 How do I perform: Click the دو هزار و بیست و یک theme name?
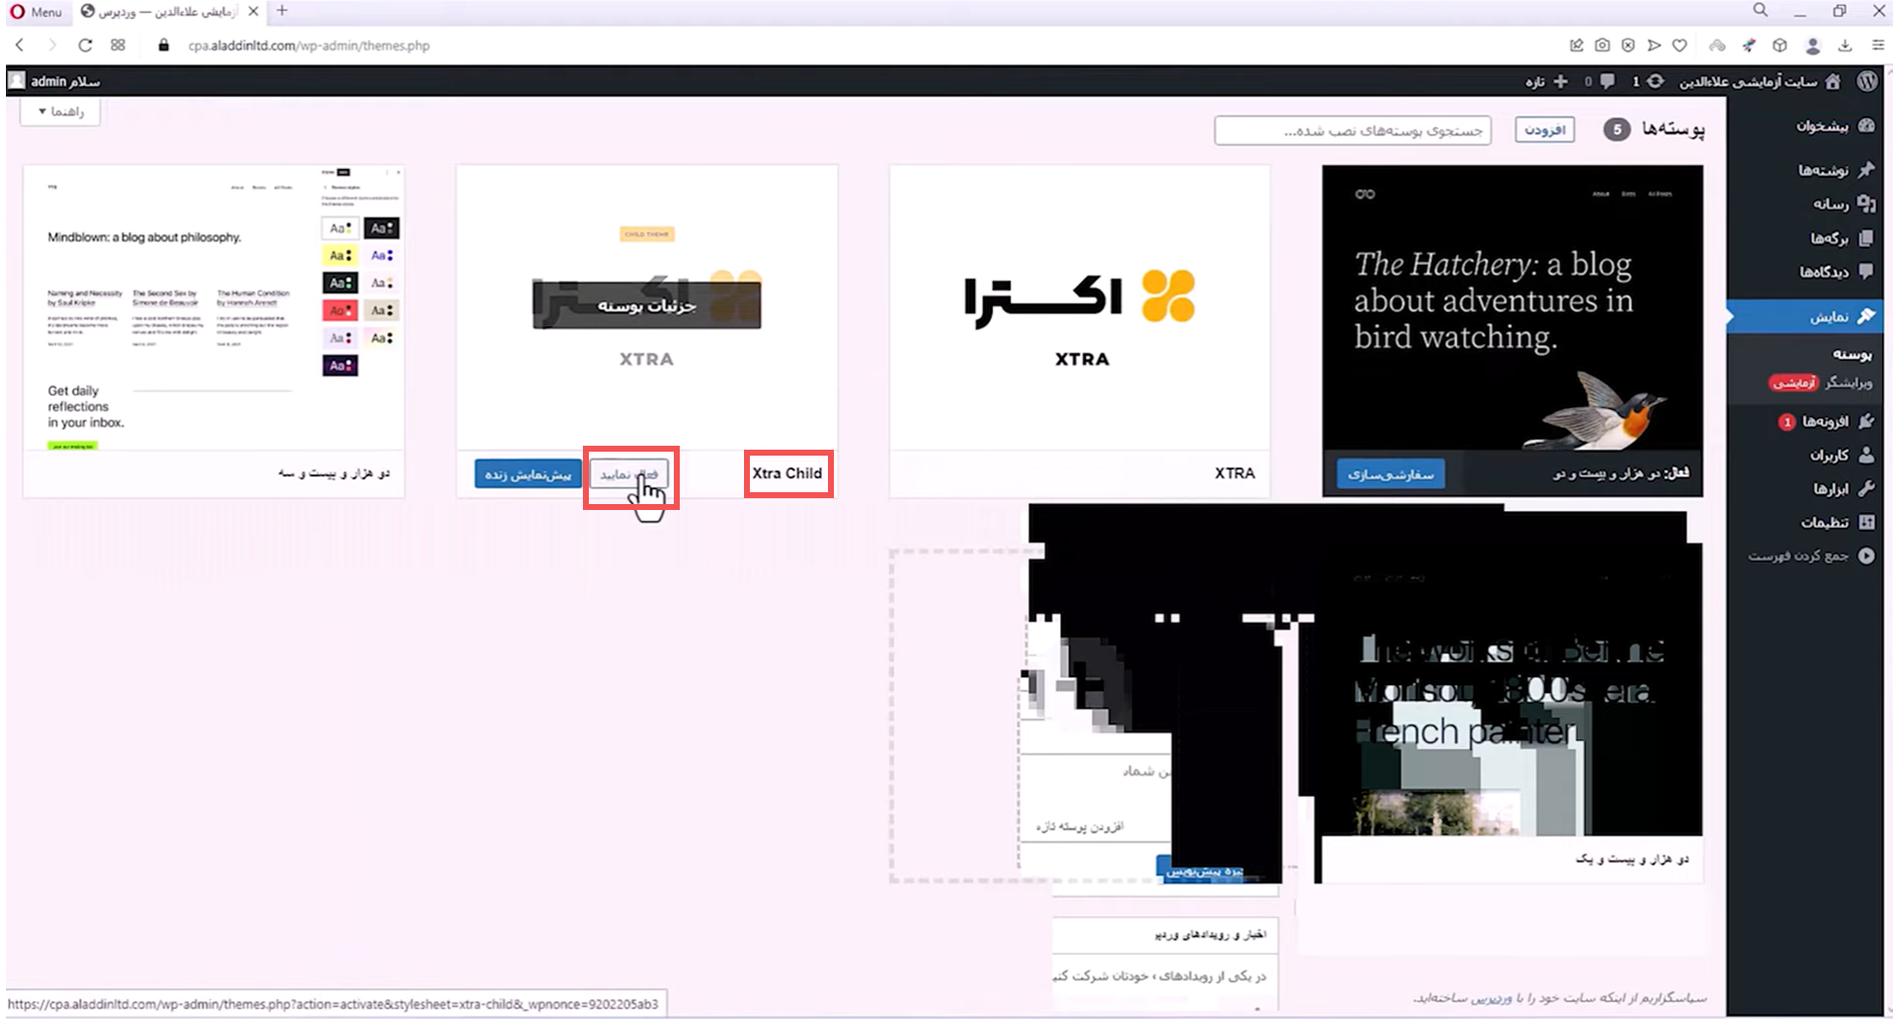pos(1632,859)
